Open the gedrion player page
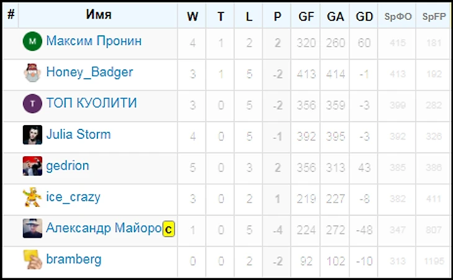453x280 pixels. [68, 166]
